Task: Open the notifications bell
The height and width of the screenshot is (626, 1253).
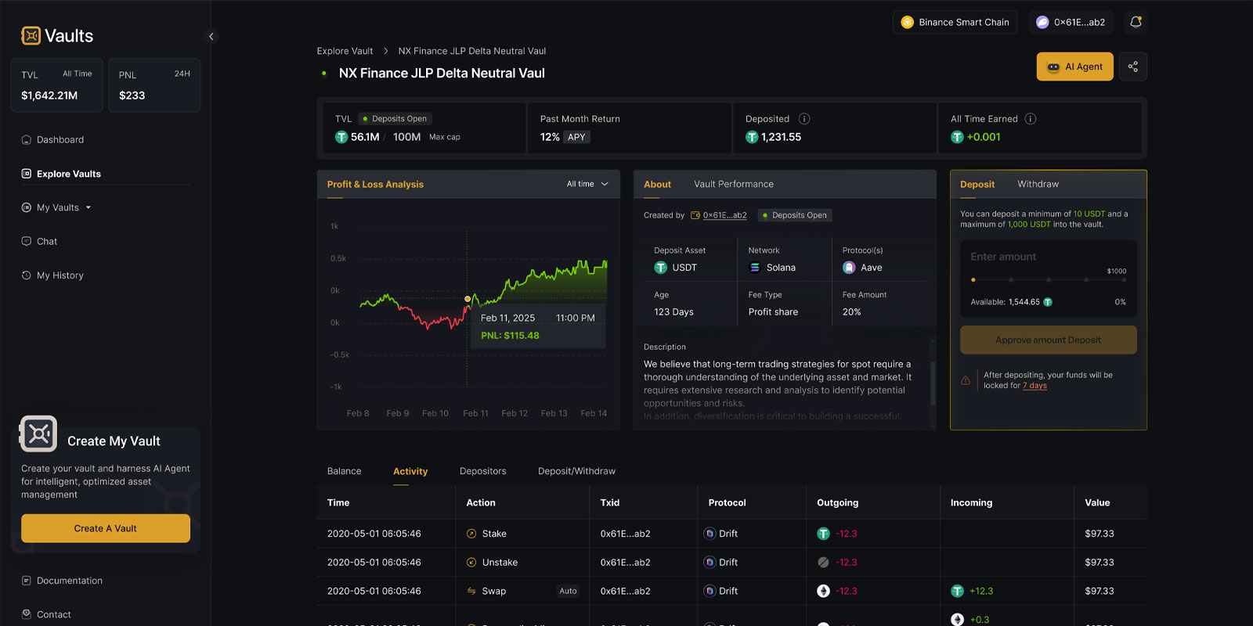Action: point(1136,22)
